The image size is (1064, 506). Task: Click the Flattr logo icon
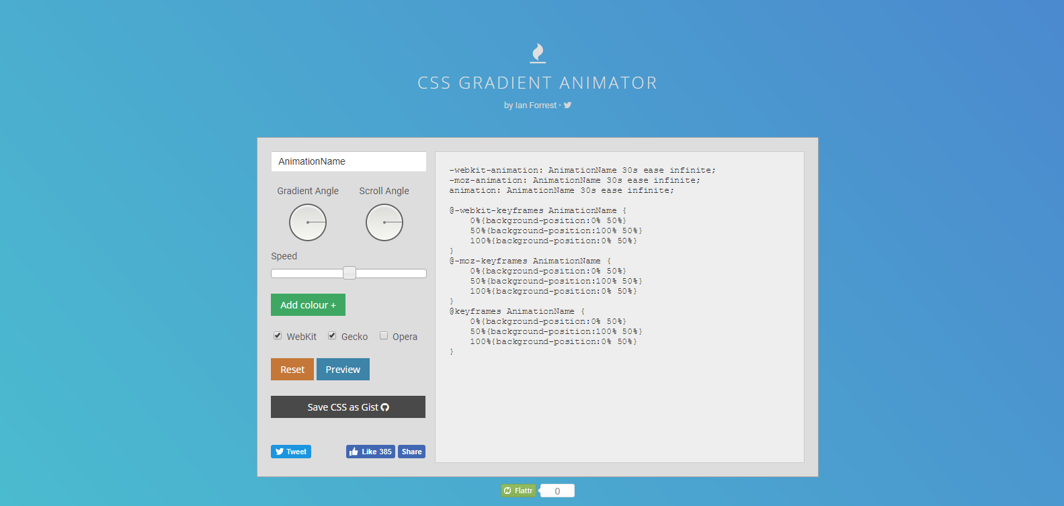507,491
